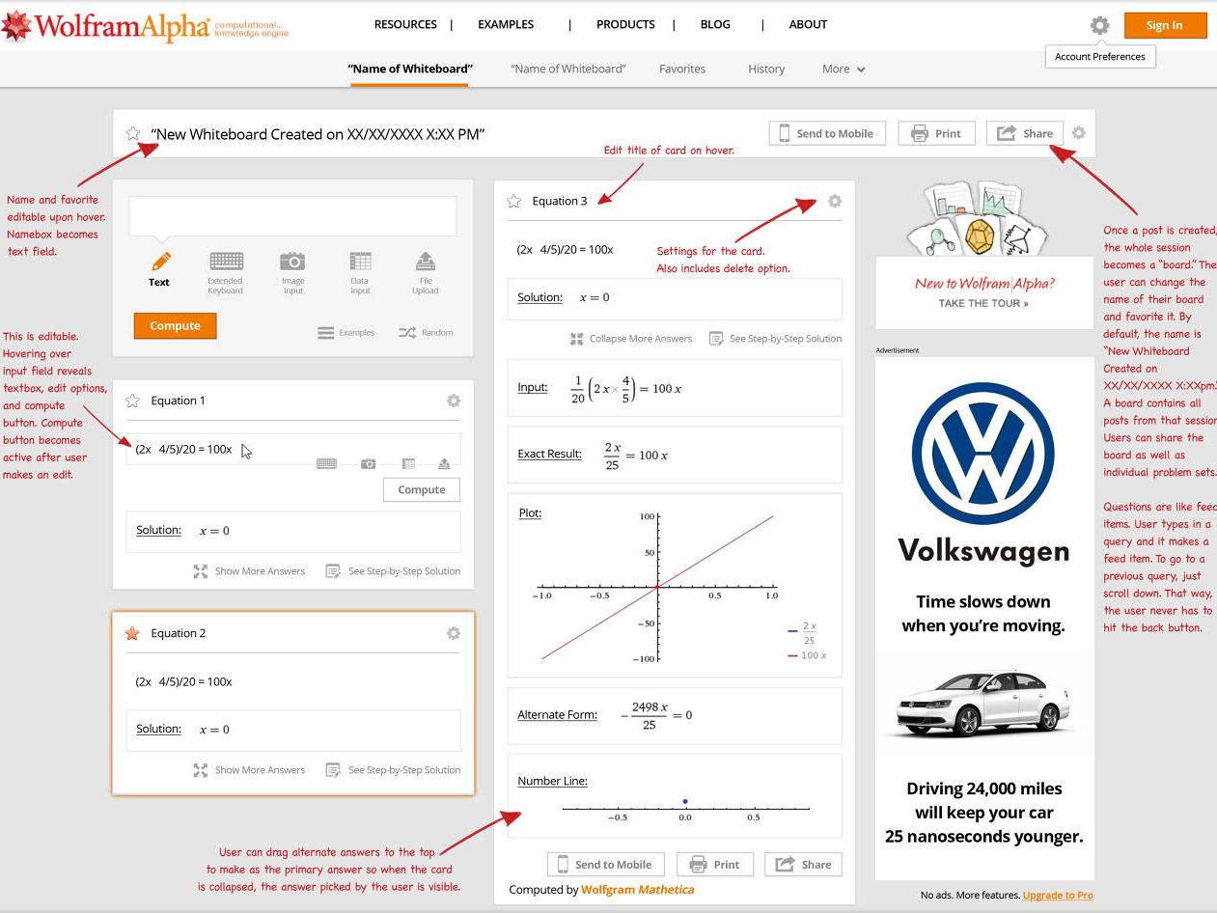Print the Equation 3 card
Image resolution: width=1217 pixels, height=913 pixels.
click(x=715, y=865)
